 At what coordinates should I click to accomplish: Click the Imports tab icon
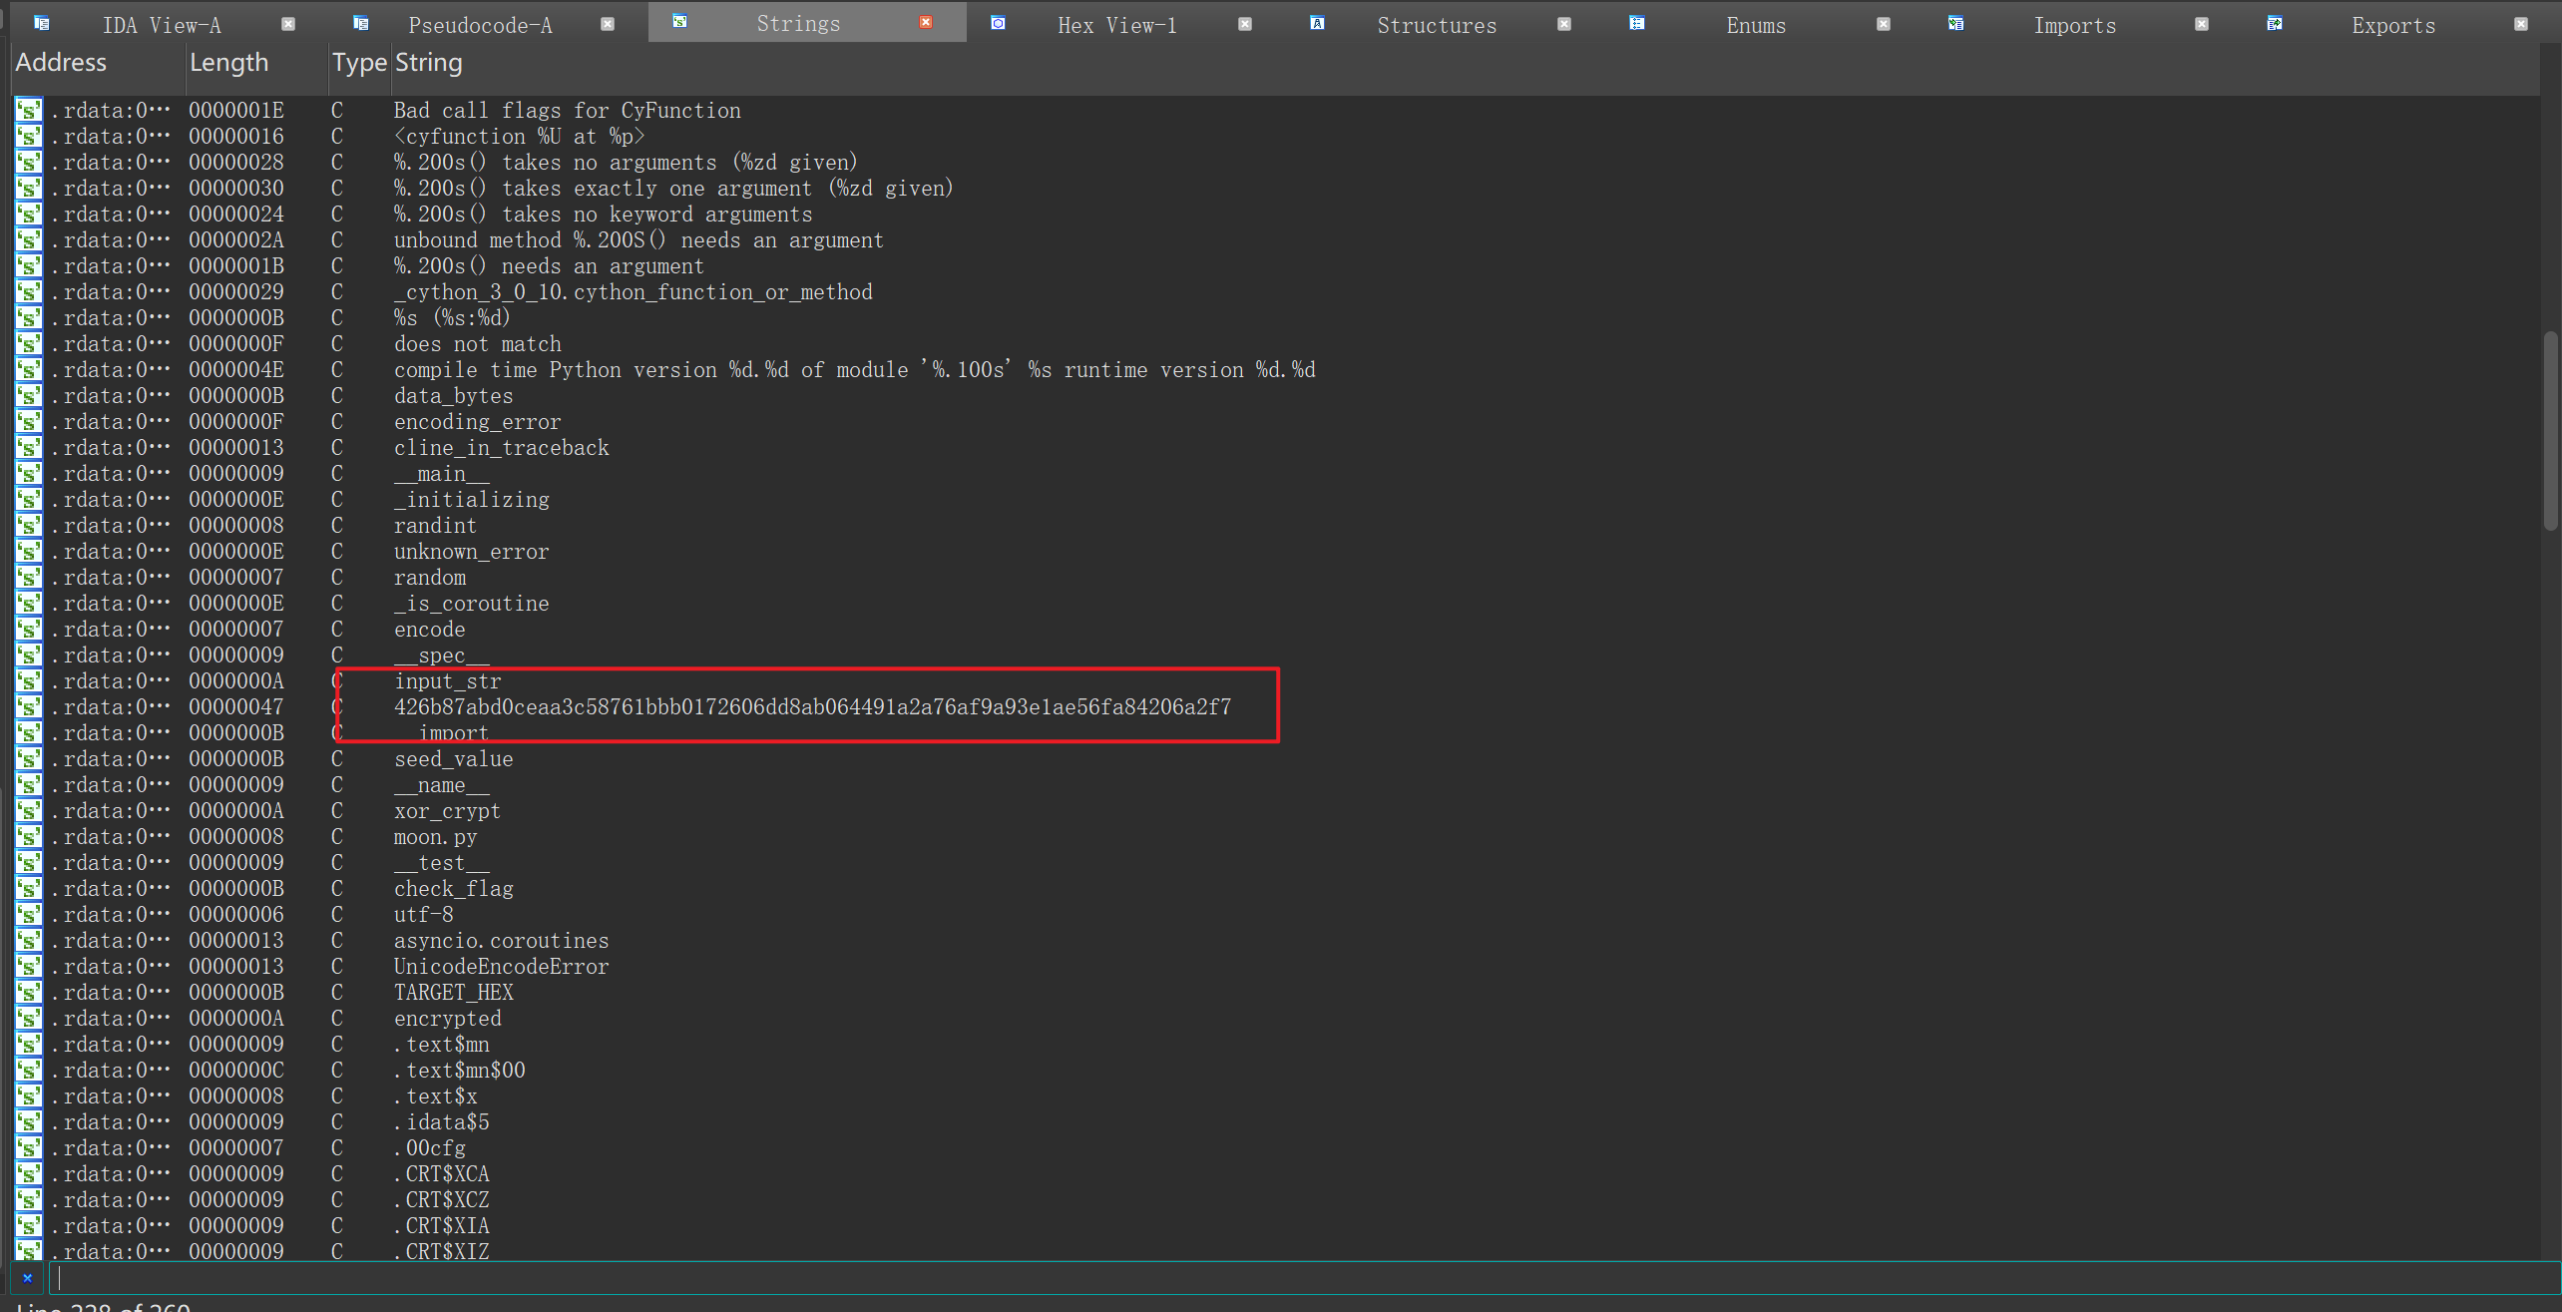pos(1955,23)
